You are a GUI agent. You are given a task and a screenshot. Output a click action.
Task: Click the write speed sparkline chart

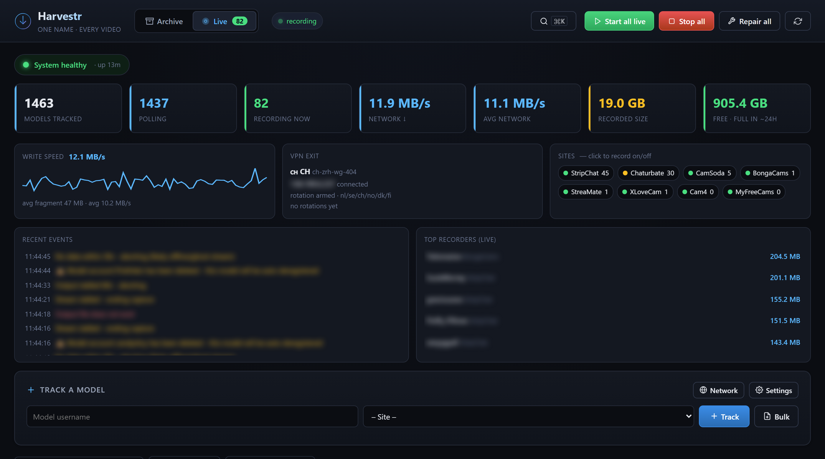[144, 180]
